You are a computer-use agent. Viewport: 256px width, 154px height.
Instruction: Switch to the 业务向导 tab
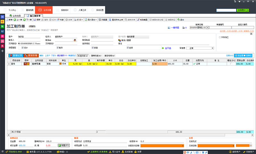coord(16,15)
